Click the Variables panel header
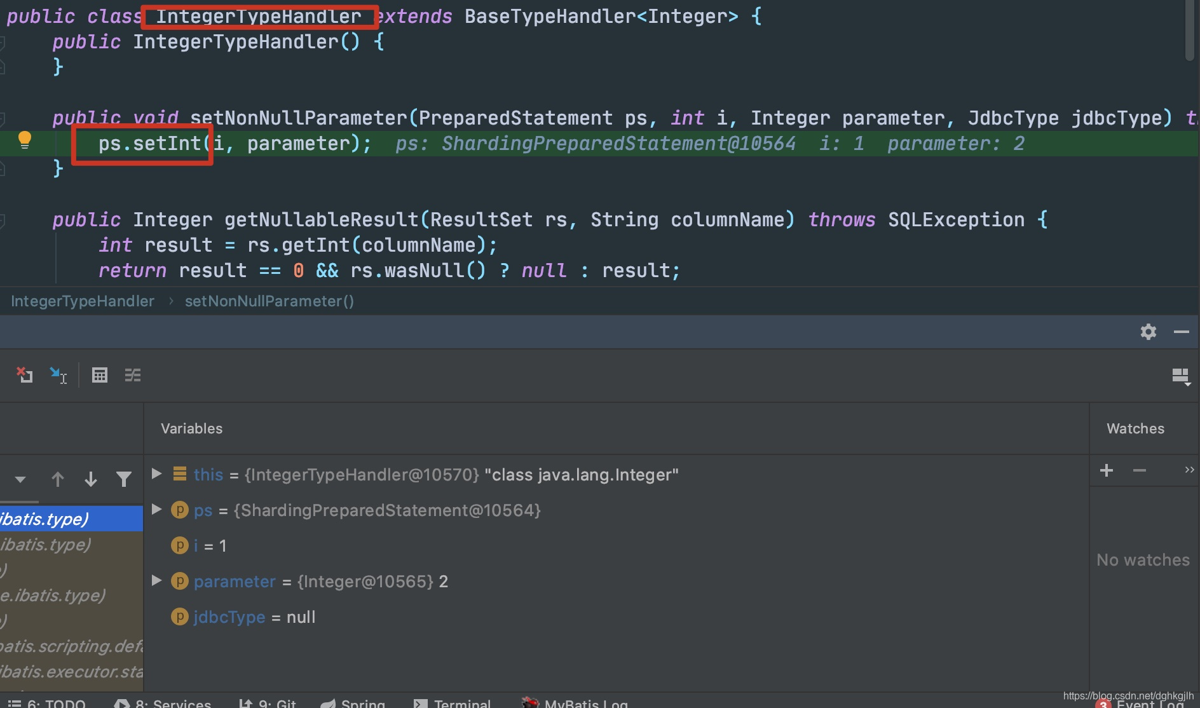1200x708 pixels. (x=191, y=428)
